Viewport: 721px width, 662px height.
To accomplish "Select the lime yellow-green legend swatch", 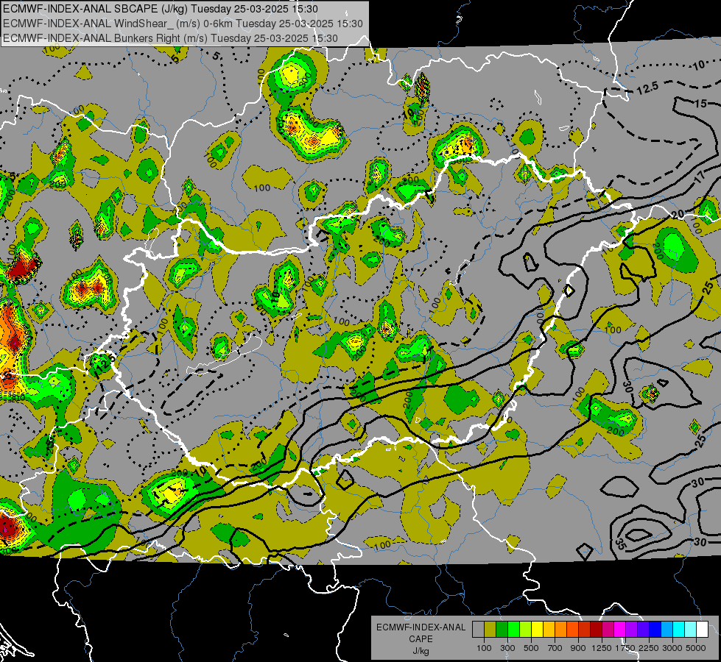I will pyautogui.click(x=525, y=630).
